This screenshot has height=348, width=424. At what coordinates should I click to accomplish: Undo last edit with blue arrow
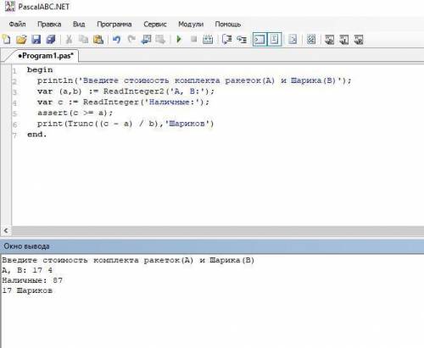point(116,39)
